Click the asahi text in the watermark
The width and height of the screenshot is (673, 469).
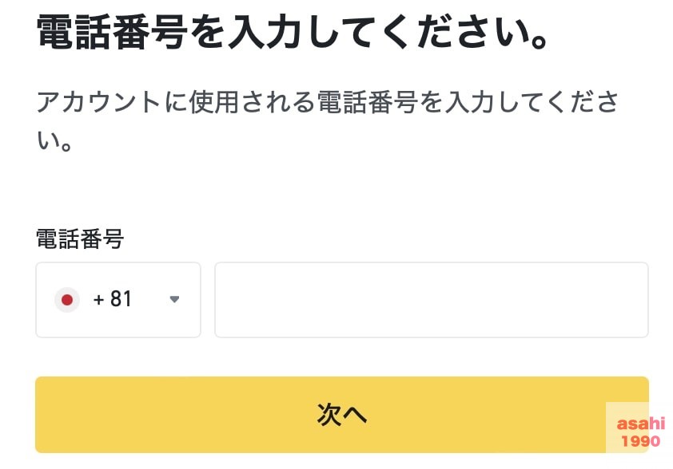(x=641, y=424)
